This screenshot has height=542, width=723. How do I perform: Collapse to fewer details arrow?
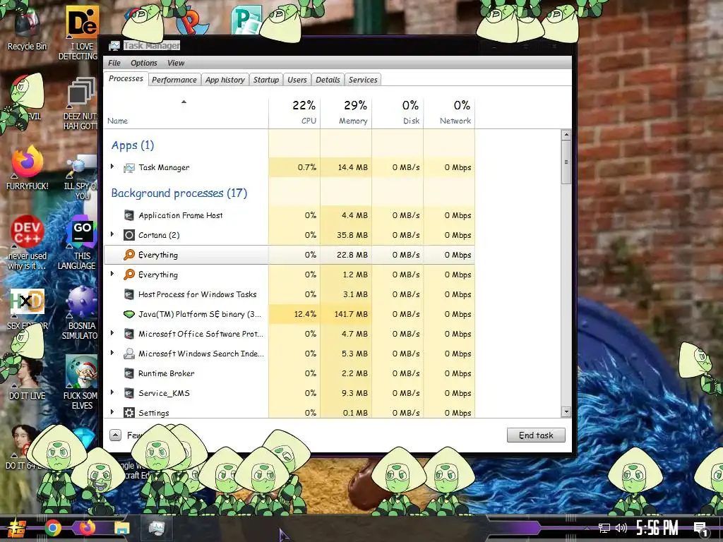coord(115,435)
